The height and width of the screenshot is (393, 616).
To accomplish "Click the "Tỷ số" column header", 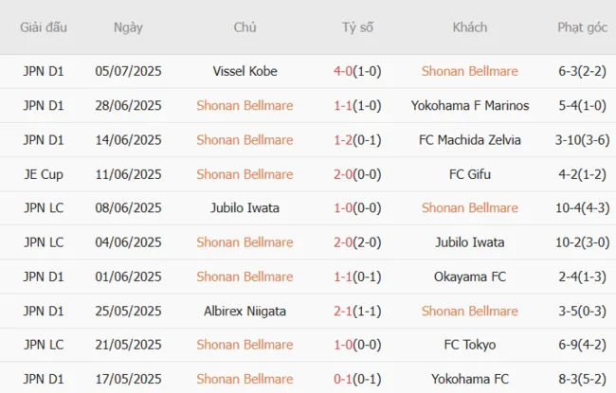I will [357, 27].
